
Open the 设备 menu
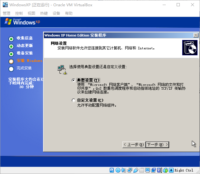pyautogui.click(x=56, y=13)
